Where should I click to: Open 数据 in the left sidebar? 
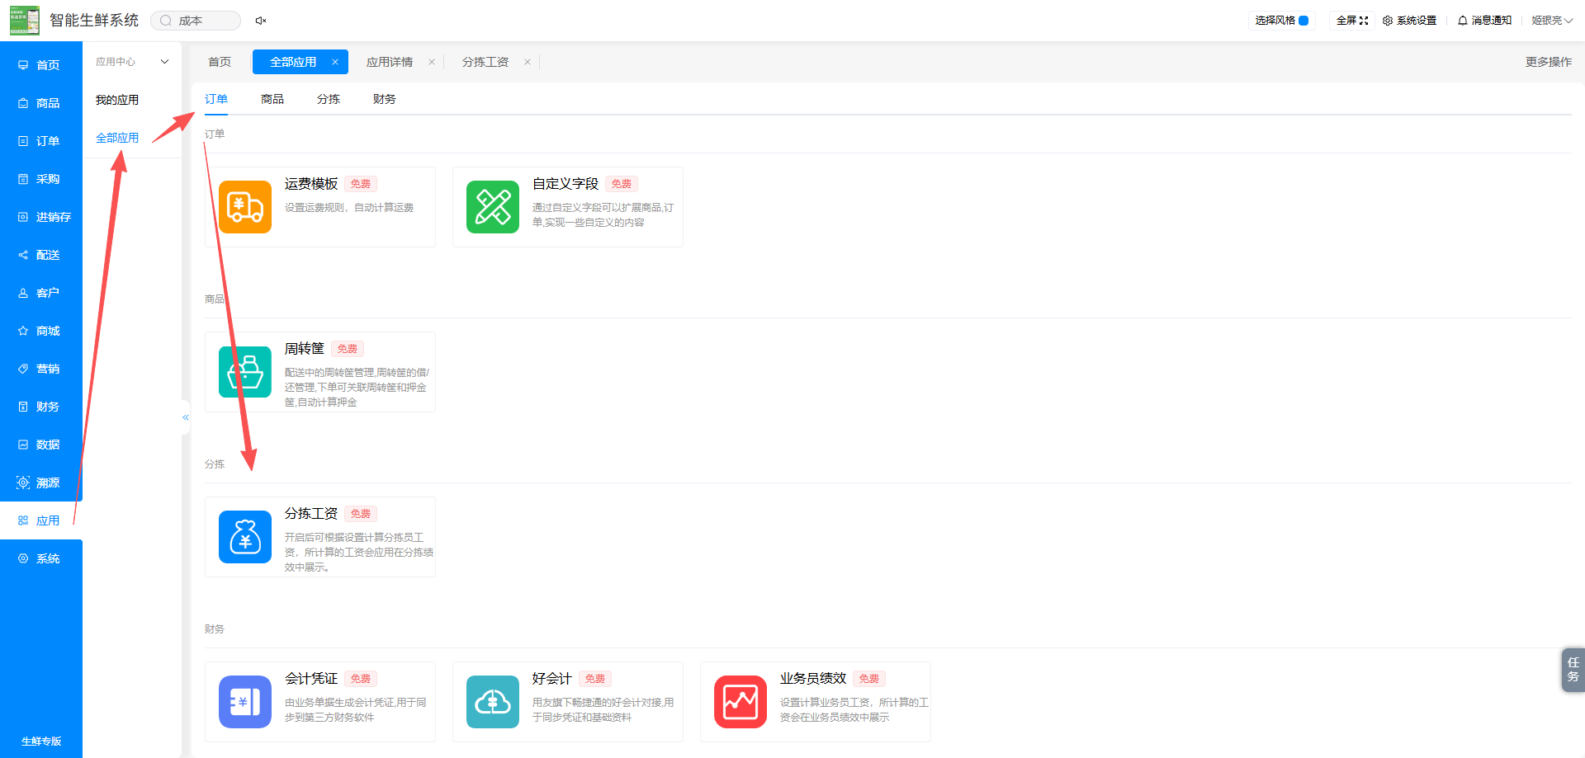tap(41, 445)
